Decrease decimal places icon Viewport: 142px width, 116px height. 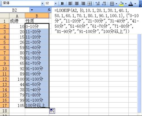tap(104, 4)
